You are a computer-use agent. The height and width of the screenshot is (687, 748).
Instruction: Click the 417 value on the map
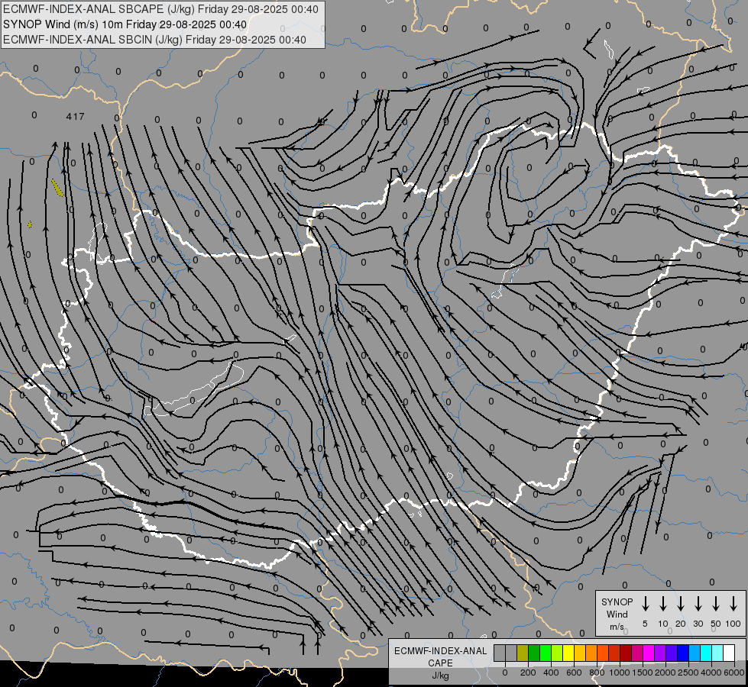76,116
